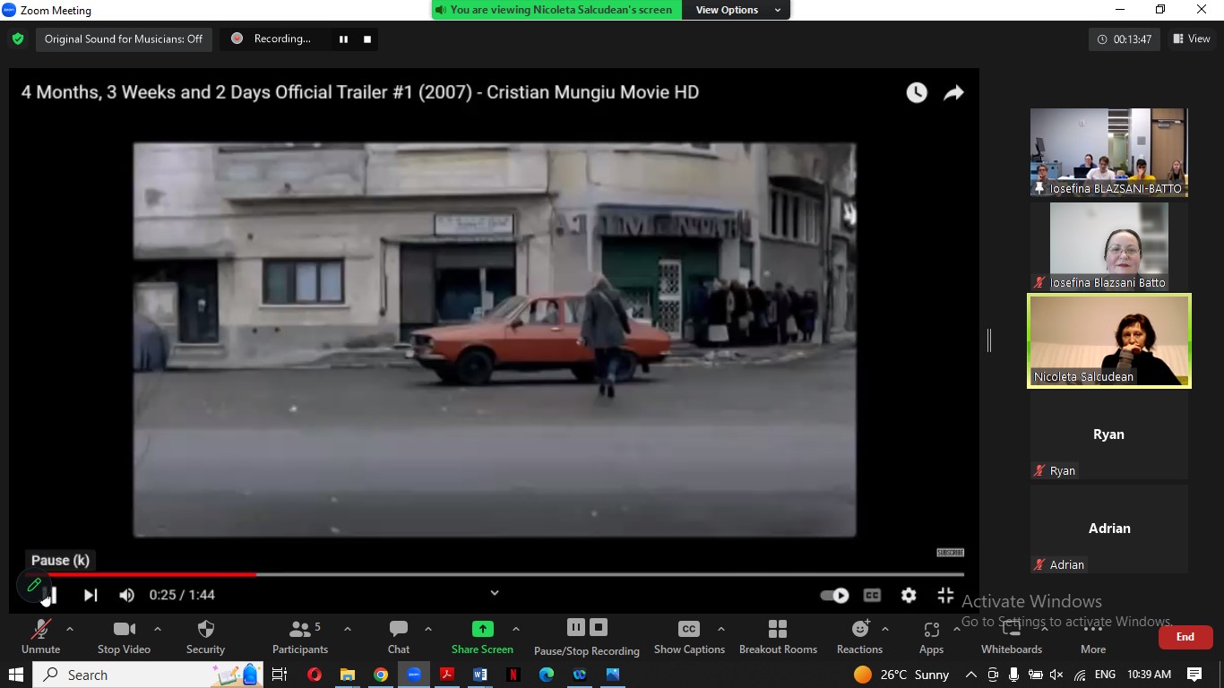Click the Windows taskbar Search box
The width and height of the screenshot is (1224, 688).
(148, 675)
